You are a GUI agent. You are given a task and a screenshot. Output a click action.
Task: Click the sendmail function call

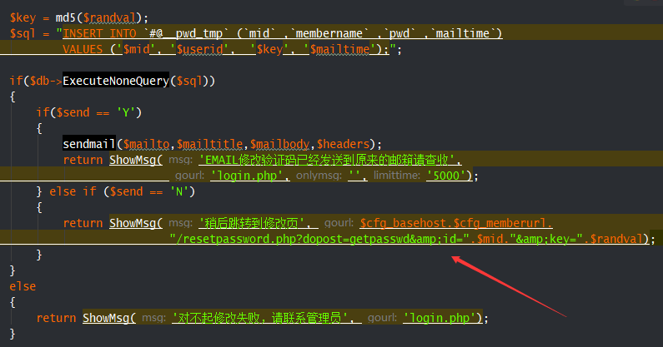[x=89, y=144]
